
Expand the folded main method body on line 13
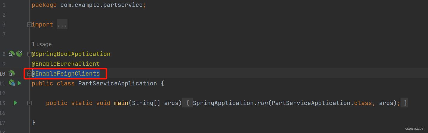29,103
